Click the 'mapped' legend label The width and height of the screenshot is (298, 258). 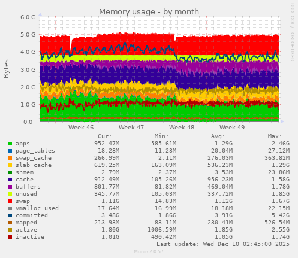[26, 223]
